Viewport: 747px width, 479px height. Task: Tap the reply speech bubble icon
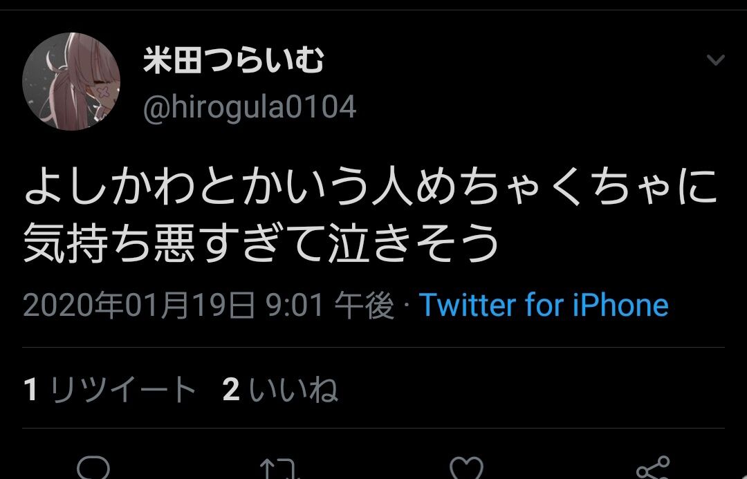(x=93, y=467)
